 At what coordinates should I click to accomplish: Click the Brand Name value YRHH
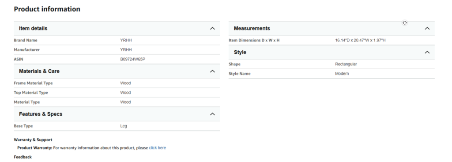(x=126, y=40)
